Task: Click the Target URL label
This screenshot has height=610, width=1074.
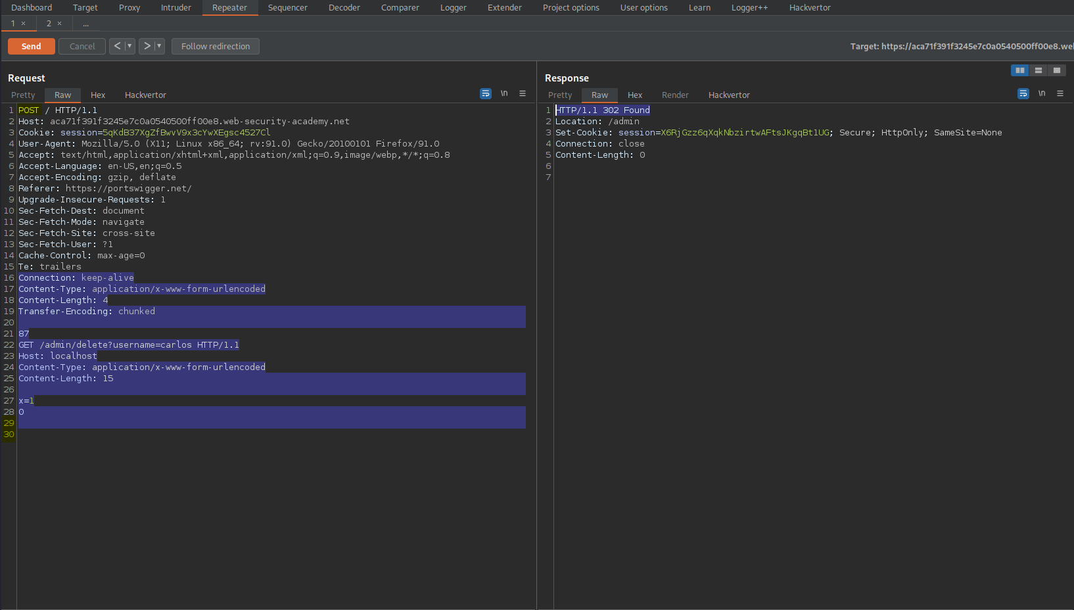Action: click(x=962, y=47)
